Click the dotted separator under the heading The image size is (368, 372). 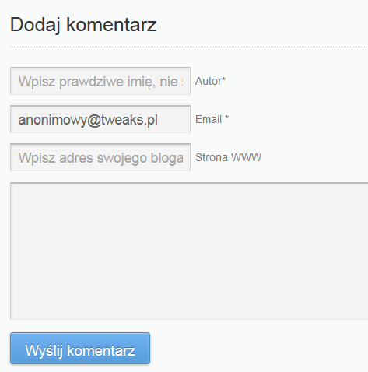[189, 47]
